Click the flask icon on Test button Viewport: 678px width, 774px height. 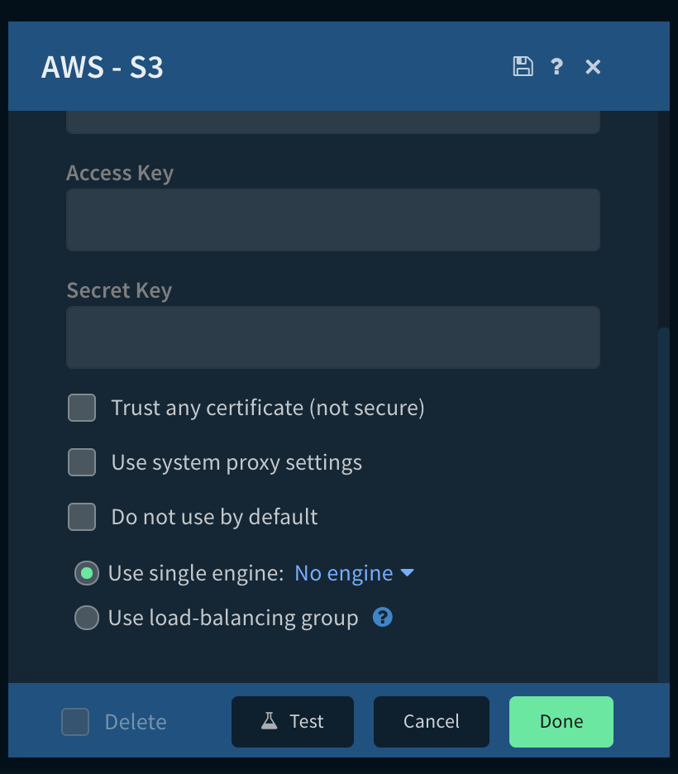tap(270, 721)
